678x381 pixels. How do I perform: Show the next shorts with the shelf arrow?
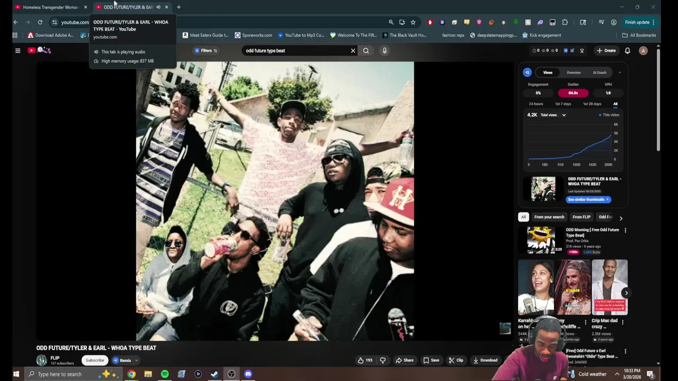pyautogui.click(x=626, y=293)
